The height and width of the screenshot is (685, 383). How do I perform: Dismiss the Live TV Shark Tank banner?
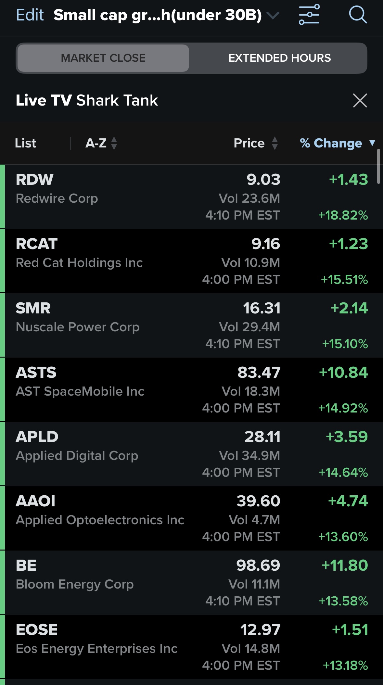pyautogui.click(x=360, y=100)
